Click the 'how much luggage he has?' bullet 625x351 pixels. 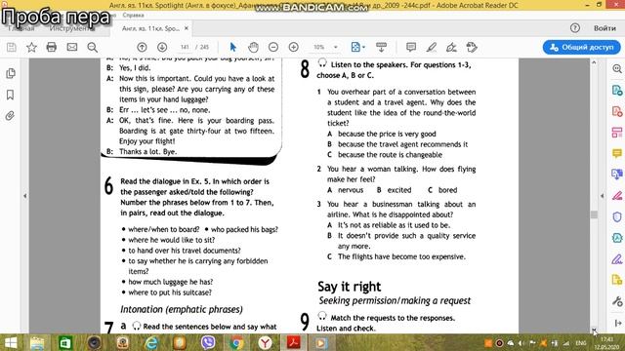(171, 282)
